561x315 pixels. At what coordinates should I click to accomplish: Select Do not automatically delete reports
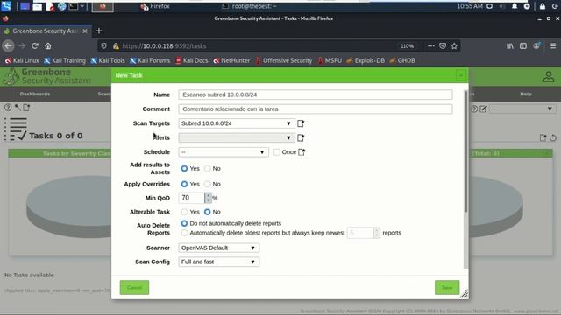point(184,223)
